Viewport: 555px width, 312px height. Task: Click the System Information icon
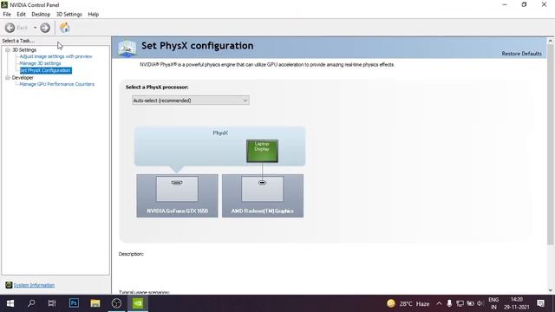tap(9, 285)
